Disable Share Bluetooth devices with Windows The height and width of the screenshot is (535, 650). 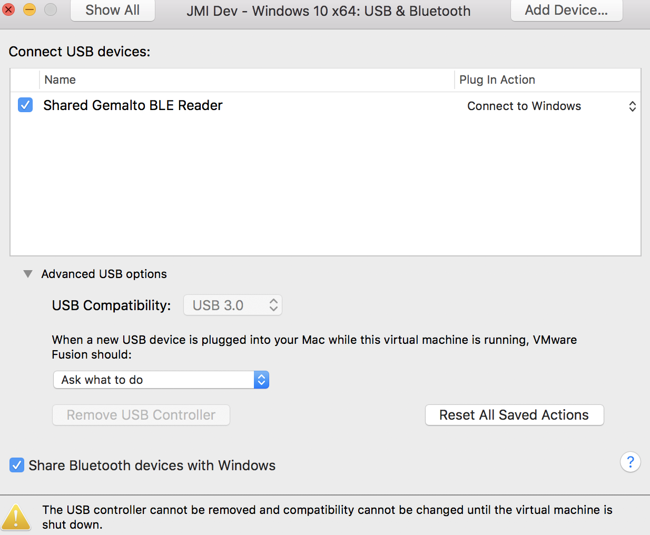[16, 465]
